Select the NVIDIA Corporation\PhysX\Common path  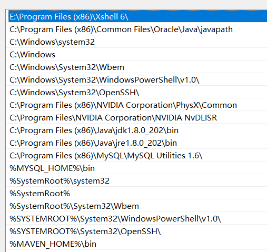(137, 105)
